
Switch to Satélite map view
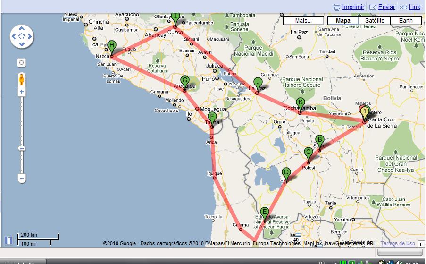click(375, 21)
